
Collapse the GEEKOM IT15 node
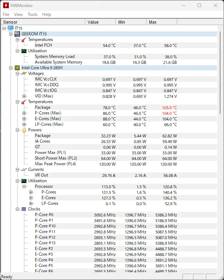[11, 34]
